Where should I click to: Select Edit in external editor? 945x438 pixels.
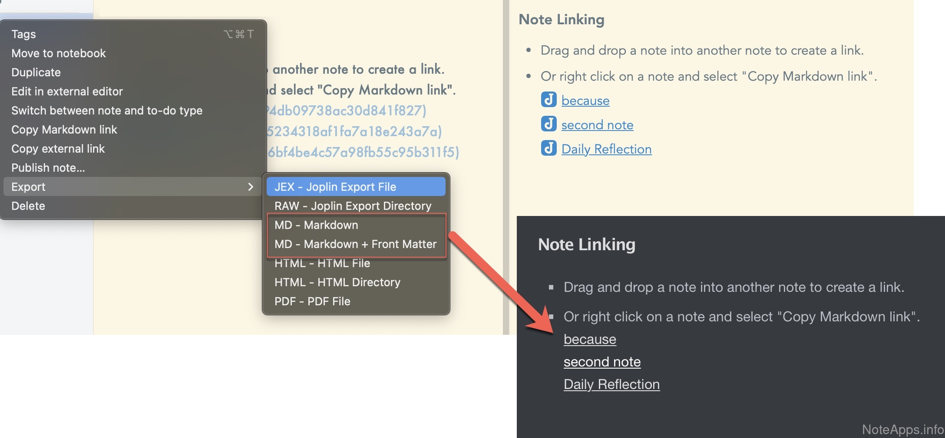coord(67,92)
